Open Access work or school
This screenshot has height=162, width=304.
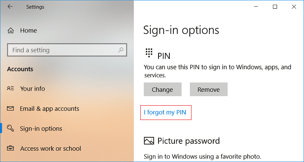[51, 149]
